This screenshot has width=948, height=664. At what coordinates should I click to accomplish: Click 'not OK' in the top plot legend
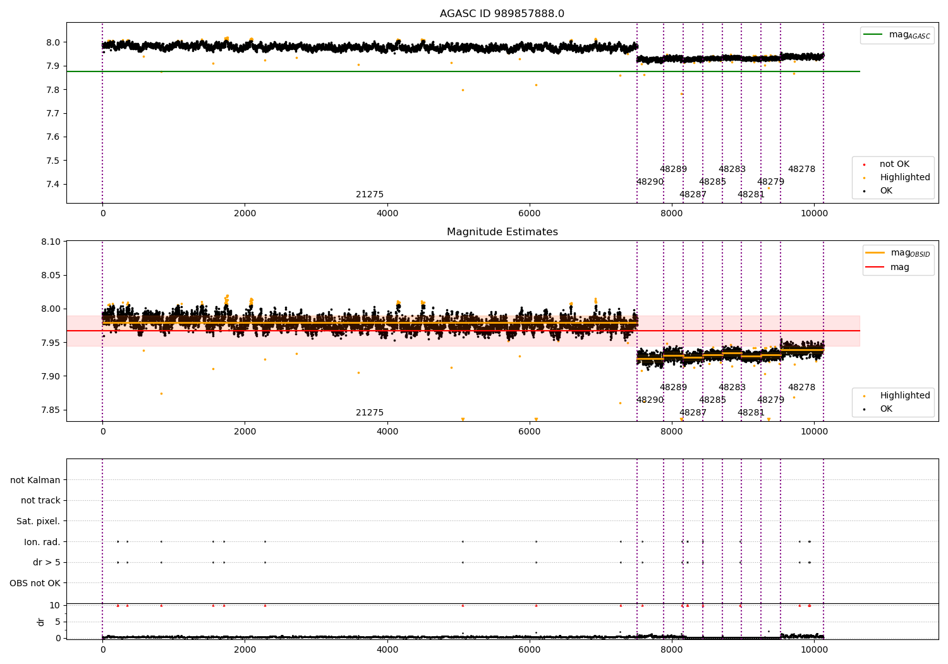(x=894, y=164)
